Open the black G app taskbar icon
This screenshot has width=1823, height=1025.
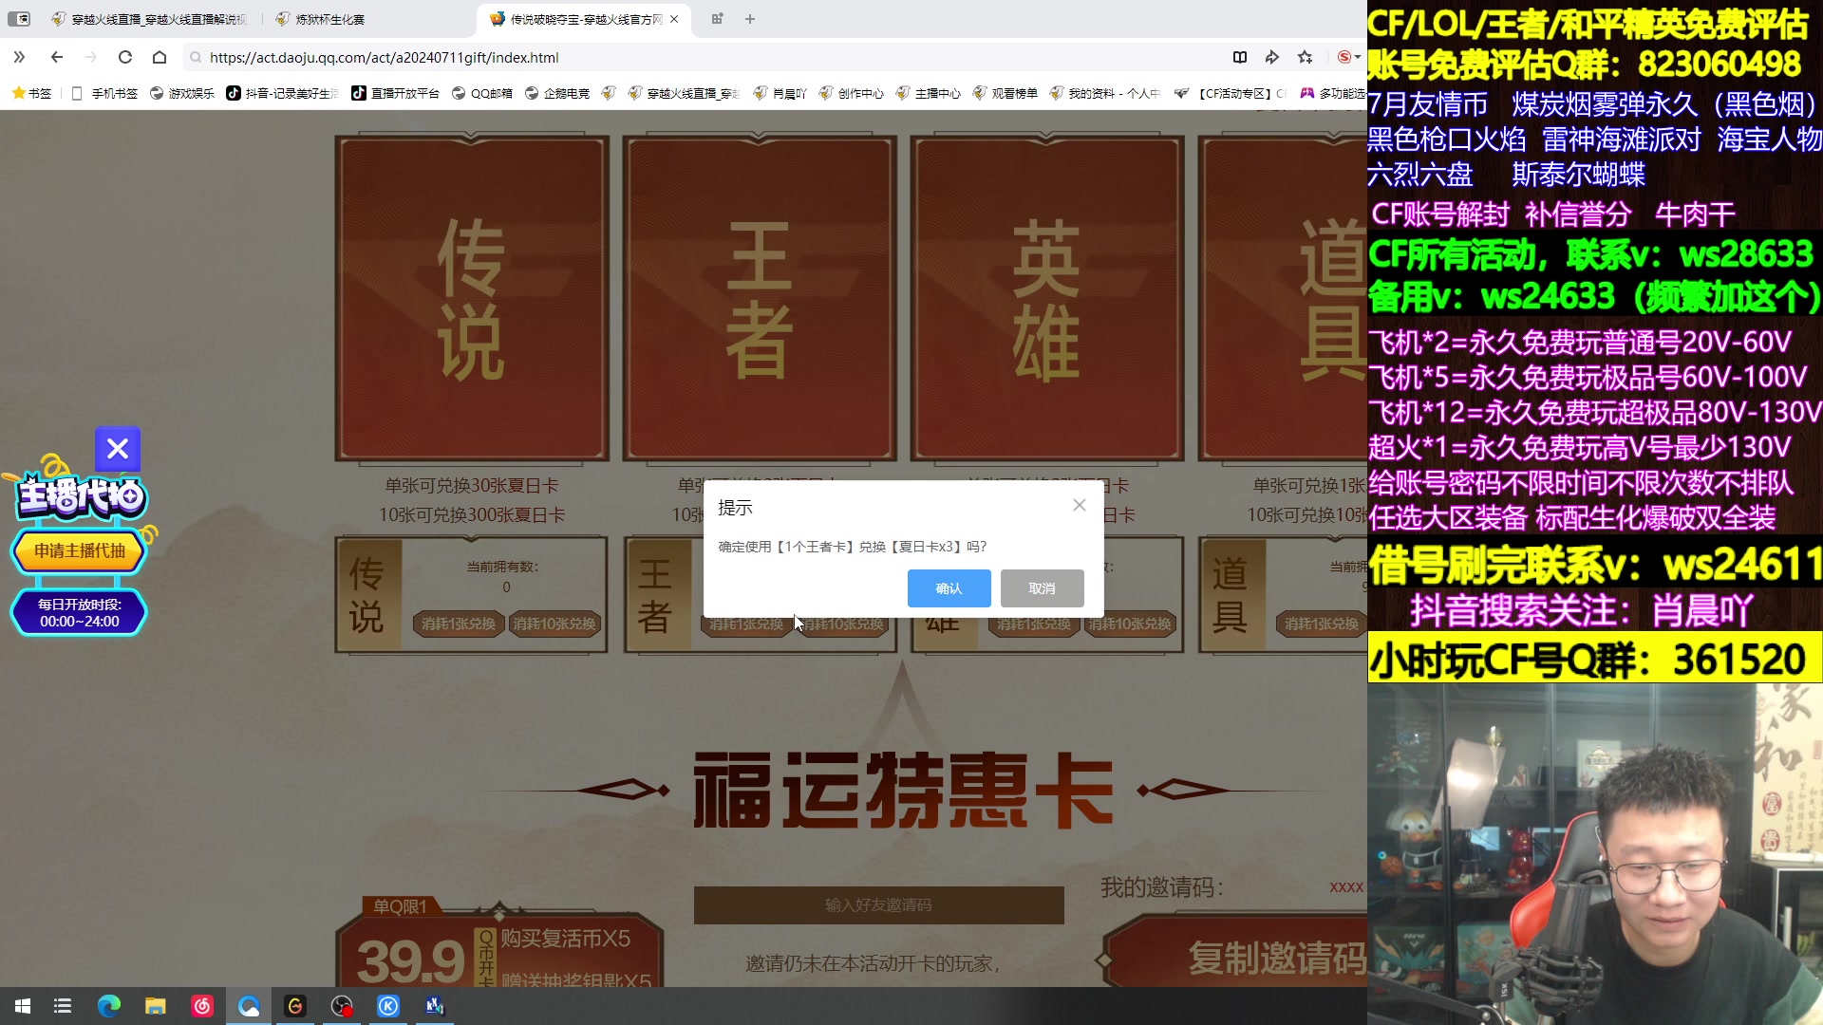tap(295, 1006)
